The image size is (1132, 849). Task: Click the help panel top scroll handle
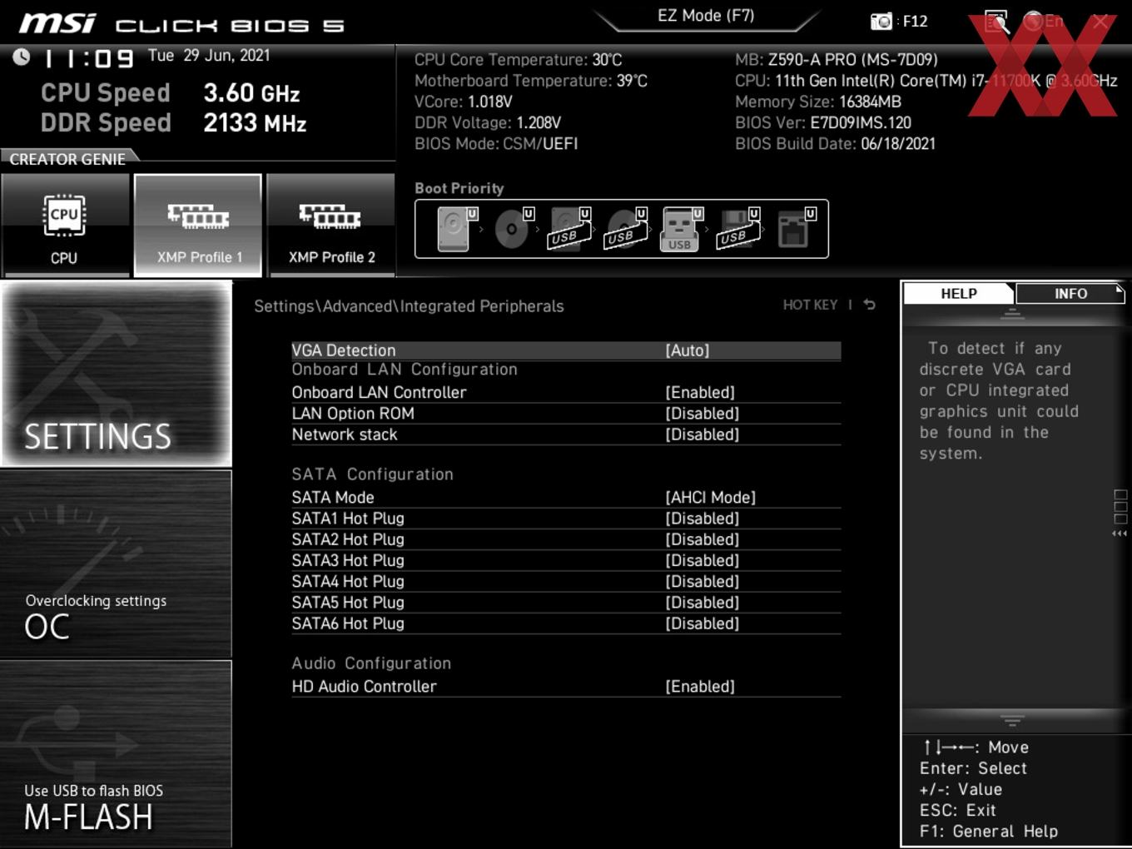[x=1012, y=314]
